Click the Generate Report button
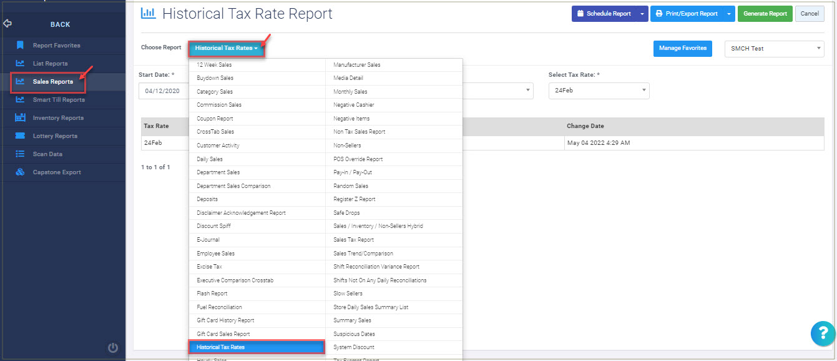The image size is (837, 361). point(765,14)
